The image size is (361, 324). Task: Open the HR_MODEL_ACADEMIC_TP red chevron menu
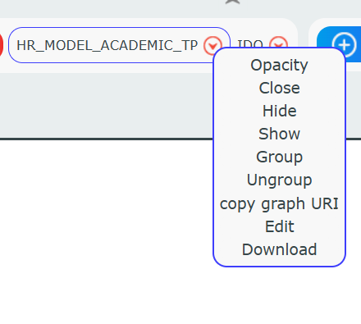point(212,45)
